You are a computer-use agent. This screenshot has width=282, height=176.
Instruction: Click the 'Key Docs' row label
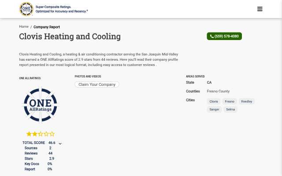pos(32,164)
